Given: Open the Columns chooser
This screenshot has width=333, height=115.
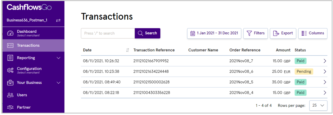Looking at the screenshot, I should coord(313,33).
